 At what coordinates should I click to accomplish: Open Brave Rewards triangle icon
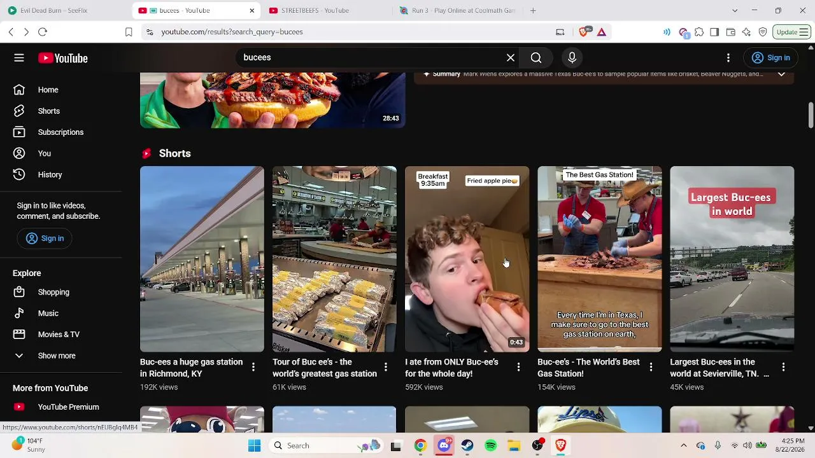[601, 32]
